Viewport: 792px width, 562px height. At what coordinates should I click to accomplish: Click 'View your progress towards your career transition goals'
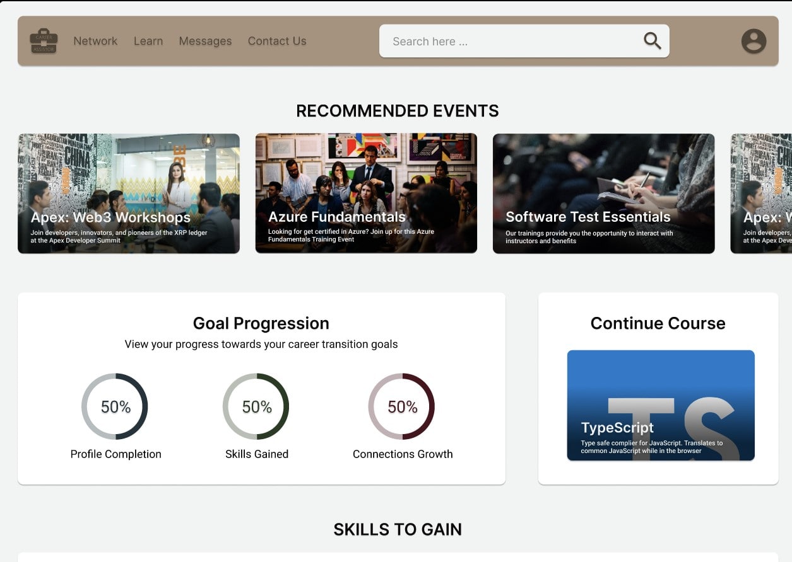(x=261, y=344)
